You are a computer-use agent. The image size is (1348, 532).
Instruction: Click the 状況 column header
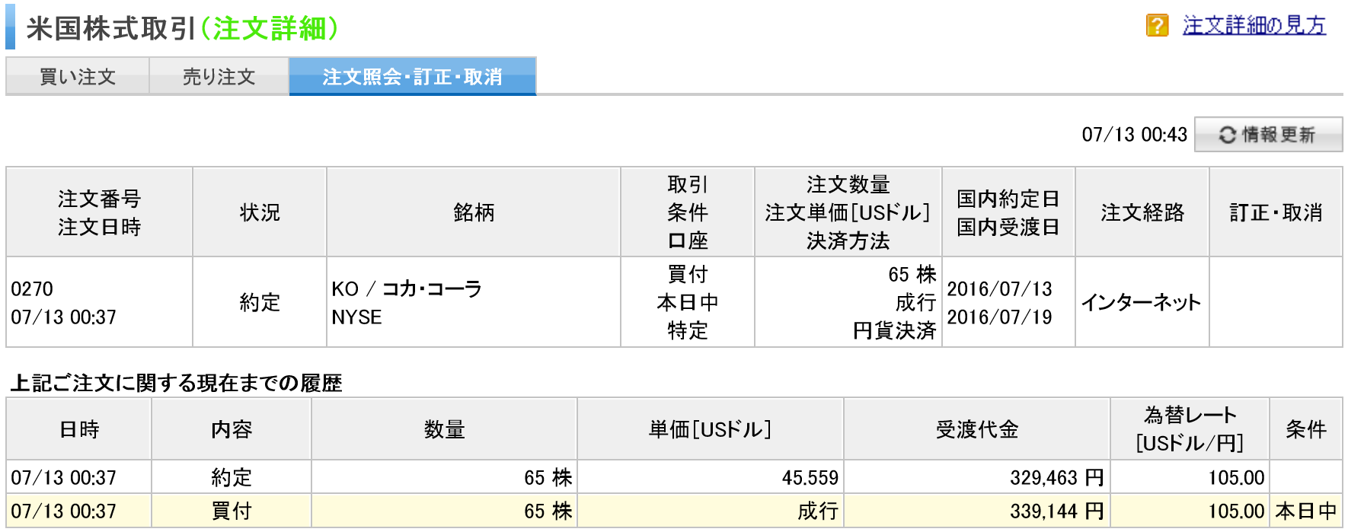[x=260, y=212]
